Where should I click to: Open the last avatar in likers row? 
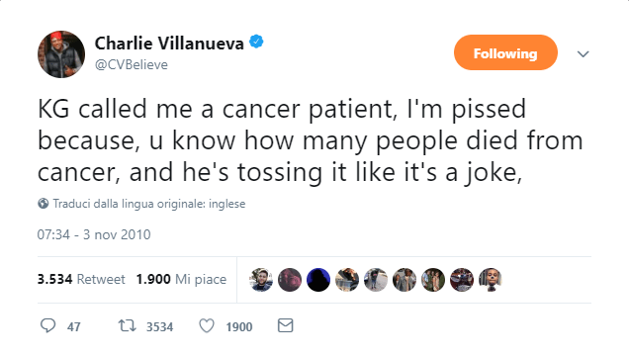pos(491,280)
